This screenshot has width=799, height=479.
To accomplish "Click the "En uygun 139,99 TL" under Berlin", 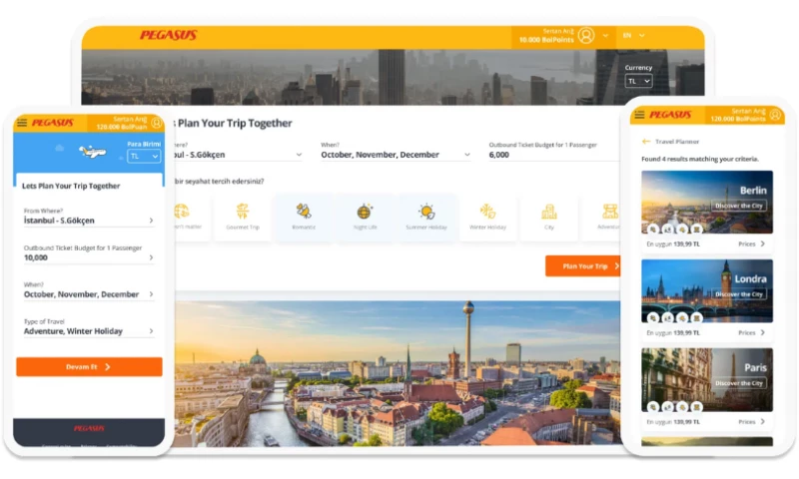I will pos(672,243).
